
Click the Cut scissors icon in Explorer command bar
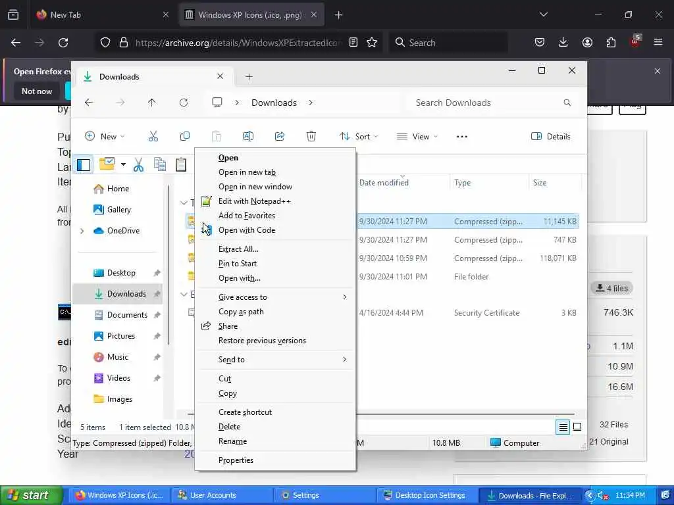(153, 137)
